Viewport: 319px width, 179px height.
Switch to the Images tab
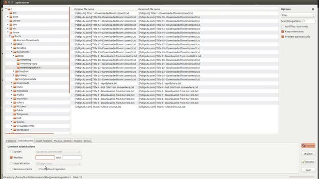pyautogui.click(x=78, y=141)
